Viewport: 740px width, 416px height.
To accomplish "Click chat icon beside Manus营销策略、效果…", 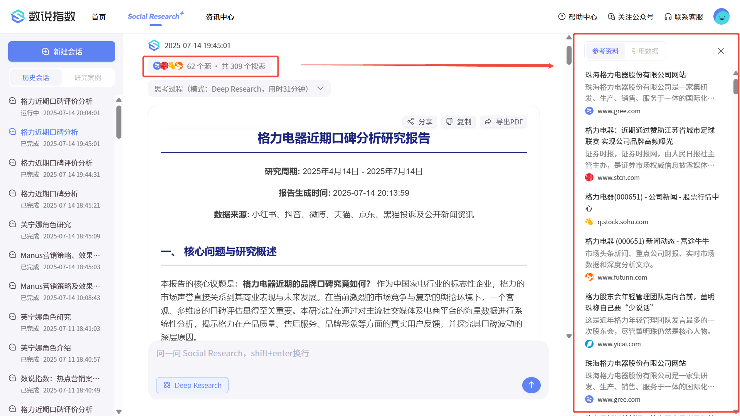I will point(12,255).
